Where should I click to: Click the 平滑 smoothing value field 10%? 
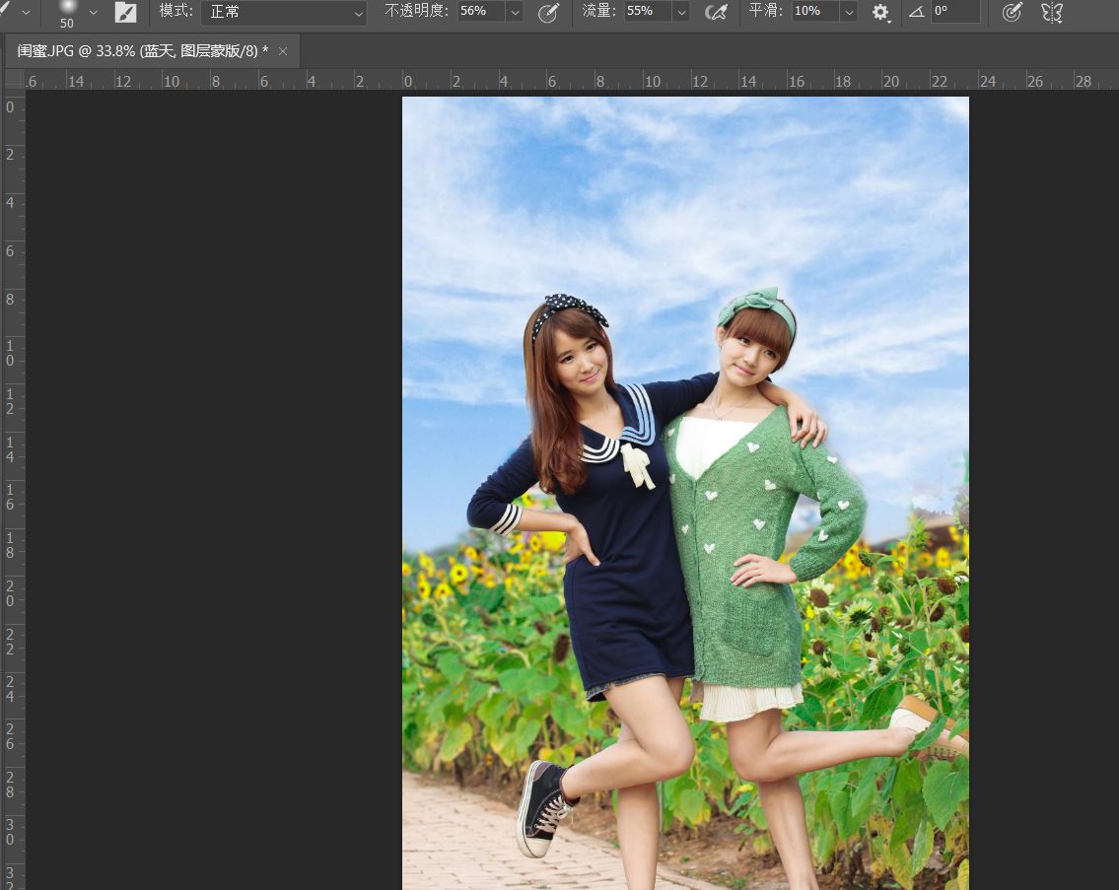tap(813, 12)
